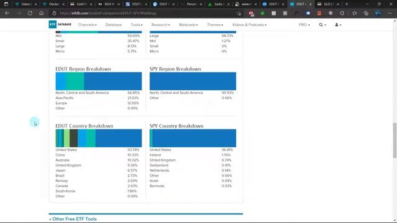Expand the Tools dropdown
The width and height of the screenshot is (397, 223).
[136, 25]
